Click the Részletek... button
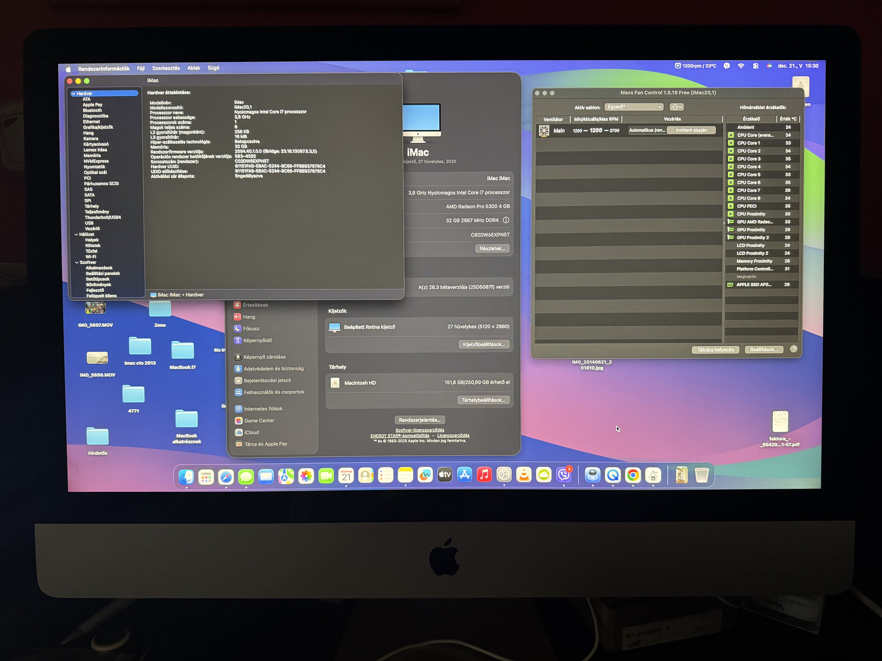Image resolution: width=882 pixels, height=661 pixels. tap(492, 248)
